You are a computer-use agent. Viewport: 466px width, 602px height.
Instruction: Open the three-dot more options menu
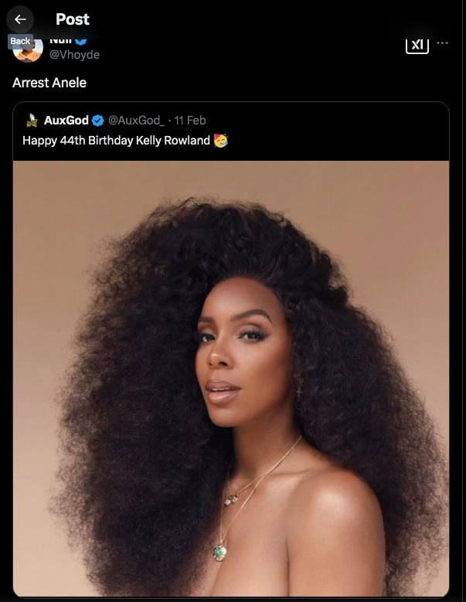(443, 43)
